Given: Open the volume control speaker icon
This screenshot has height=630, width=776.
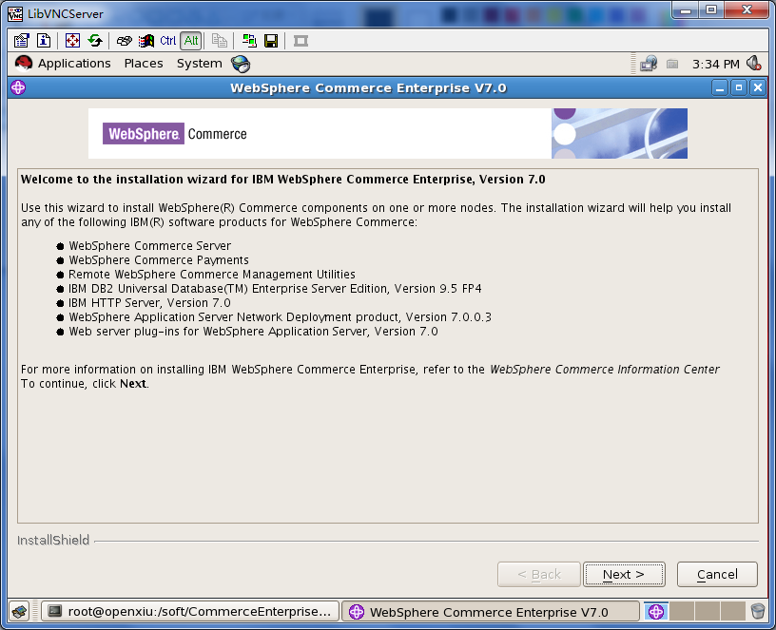Looking at the screenshot, I should coord(754,64).
